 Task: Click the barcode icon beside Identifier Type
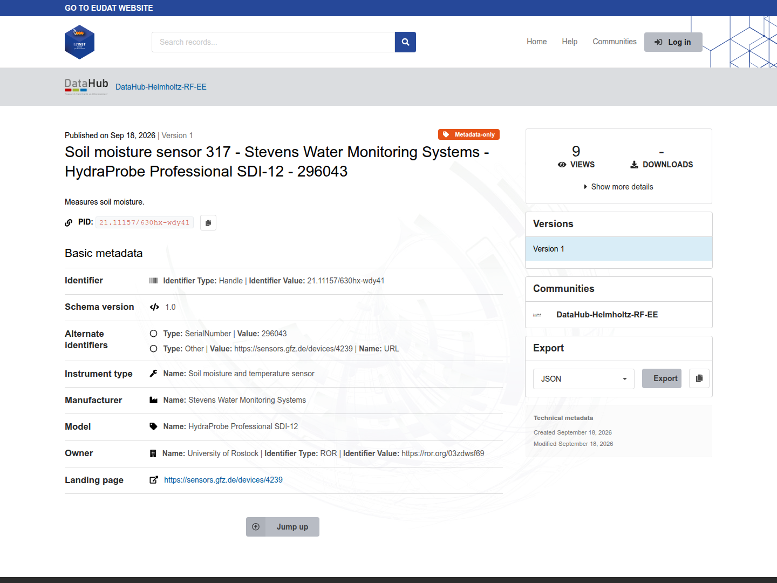coord(154,281)
